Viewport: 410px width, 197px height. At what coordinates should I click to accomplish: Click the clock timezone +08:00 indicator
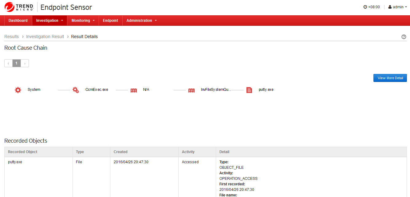click(371, 7)
